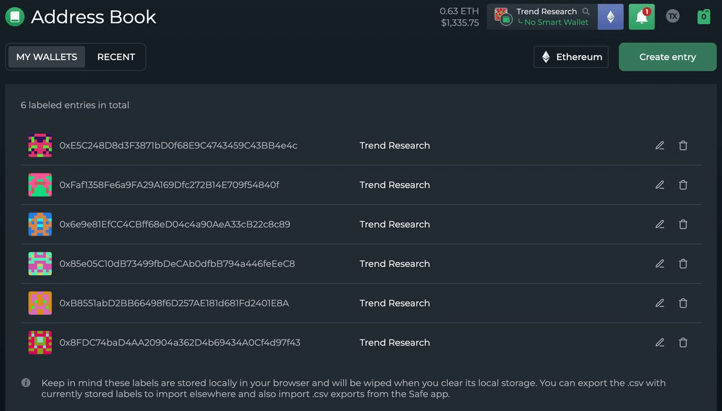
Task: Open the Ethereum network dropdown
Action: pos(571,57)
